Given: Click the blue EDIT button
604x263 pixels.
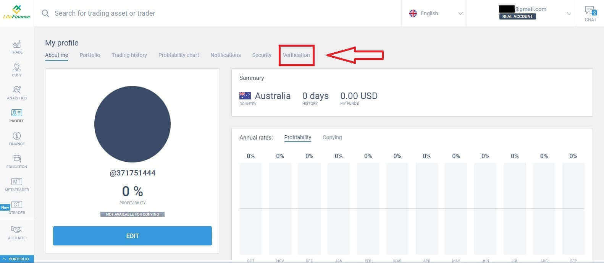Looking at the screenshot, I should click(132, 236).
